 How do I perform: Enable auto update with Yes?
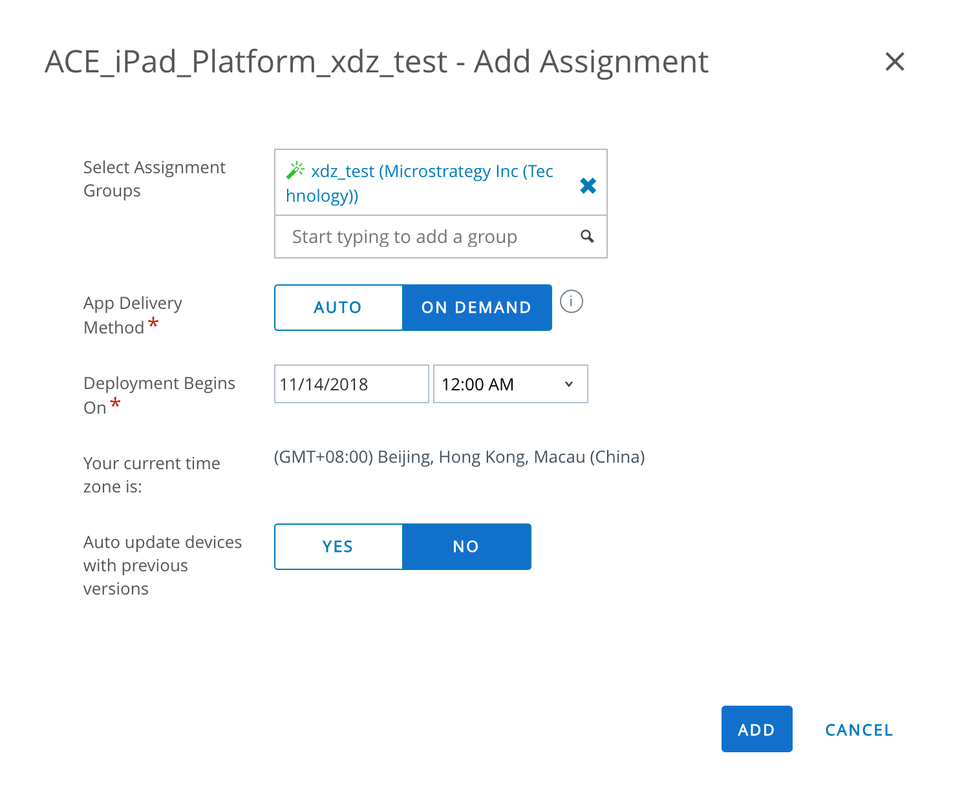338,547
